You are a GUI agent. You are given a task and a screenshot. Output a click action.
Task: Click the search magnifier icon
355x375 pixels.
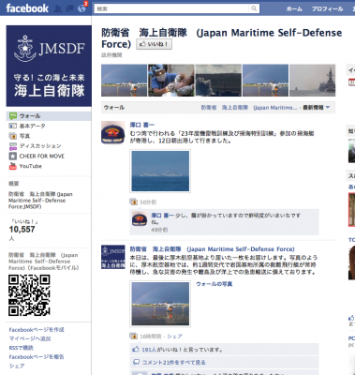point(254,8)
